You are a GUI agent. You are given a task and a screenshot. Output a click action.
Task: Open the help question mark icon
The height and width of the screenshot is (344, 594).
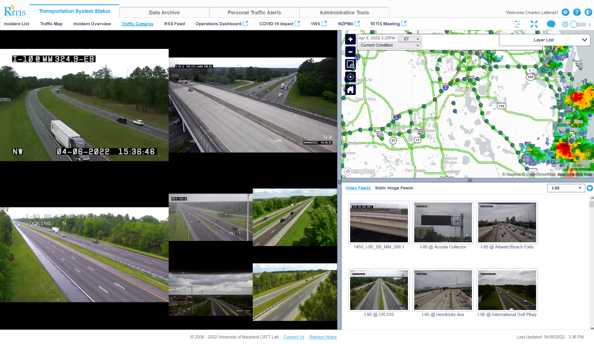pyautogui.click(x=577, y=12)
